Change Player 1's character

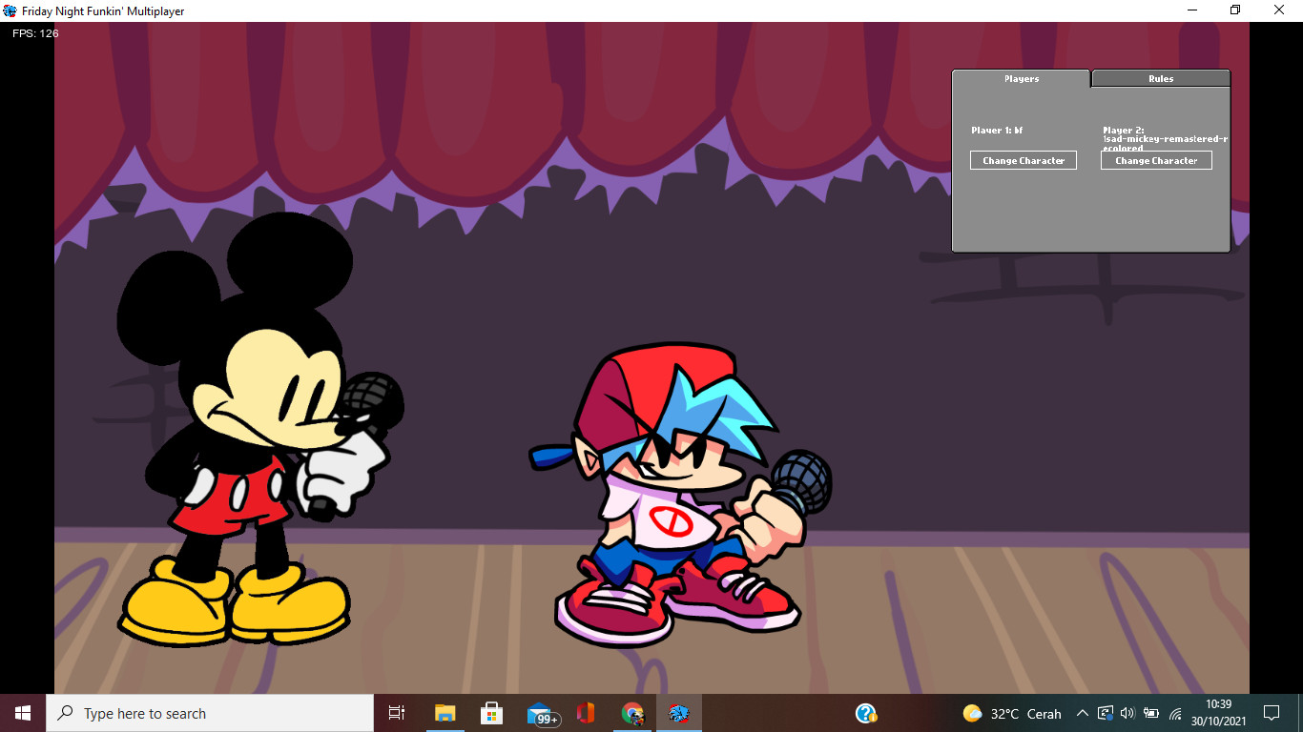(x=1024, y=160)
